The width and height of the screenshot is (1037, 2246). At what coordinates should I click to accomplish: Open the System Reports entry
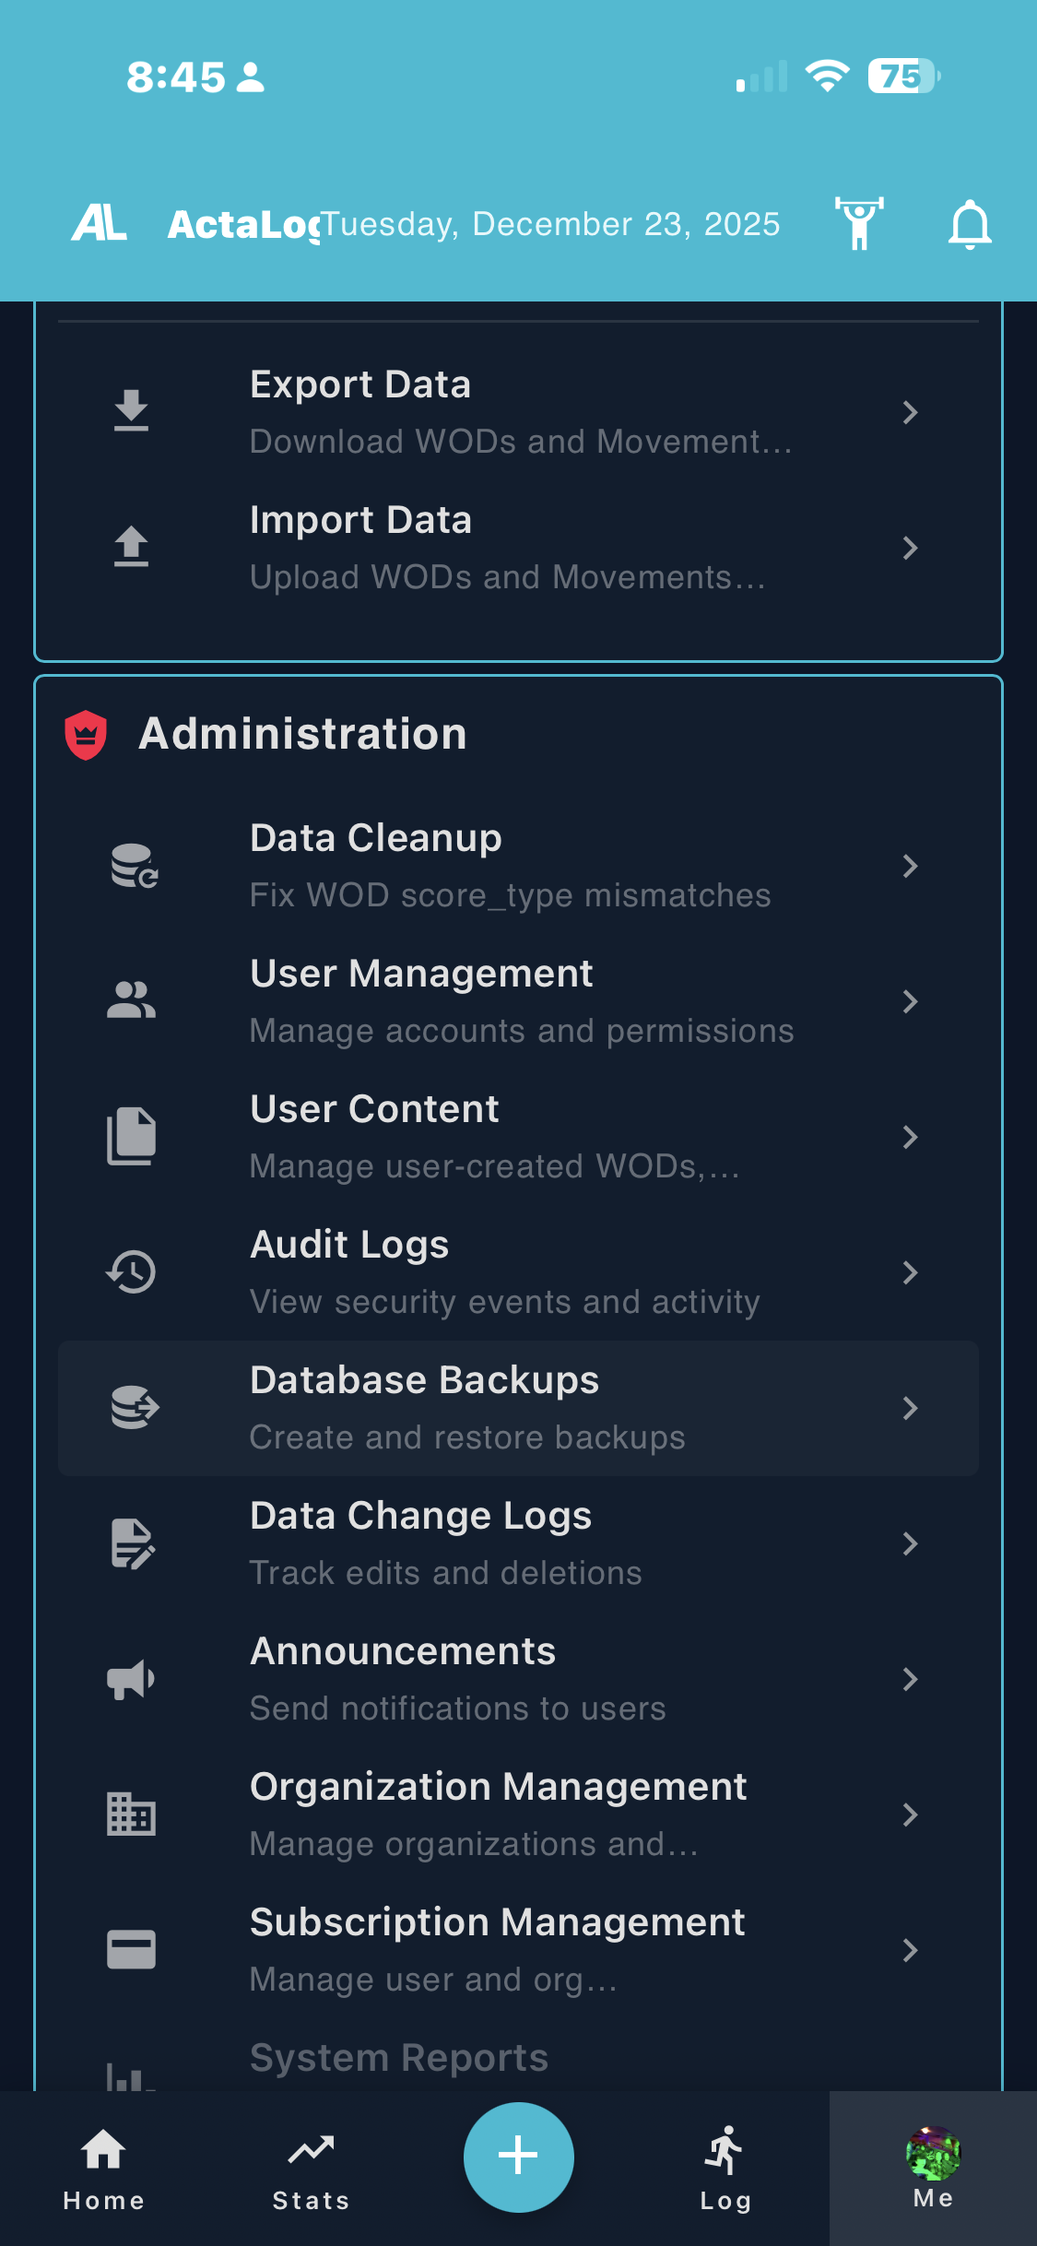click(399, 2060)
